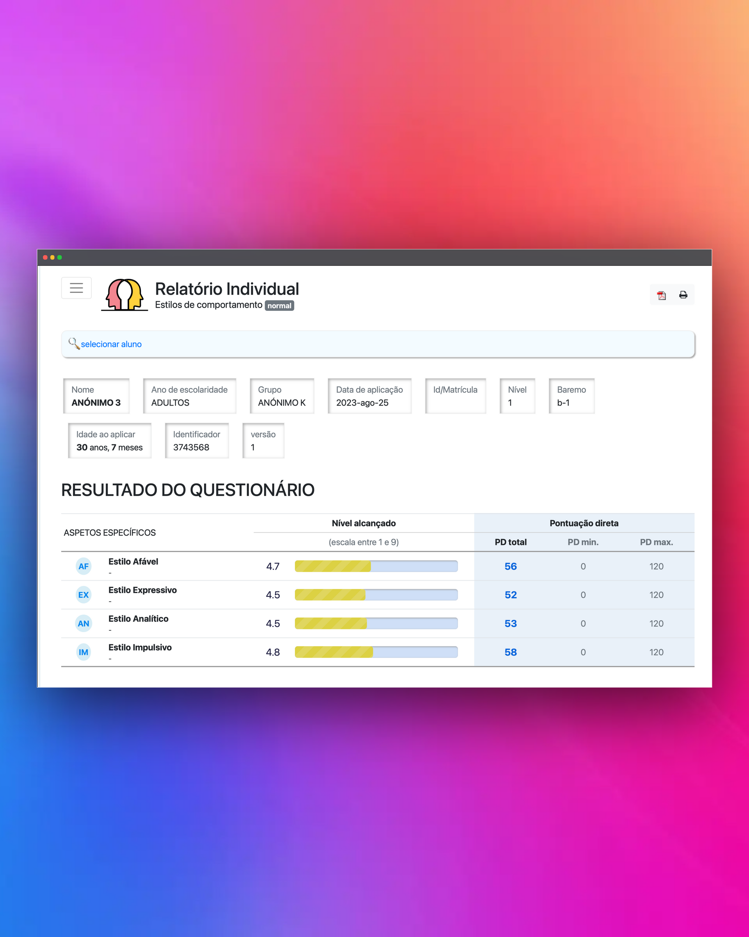Click the printer icon
This screenshot has width=749, height=937.
click(683, 295)
